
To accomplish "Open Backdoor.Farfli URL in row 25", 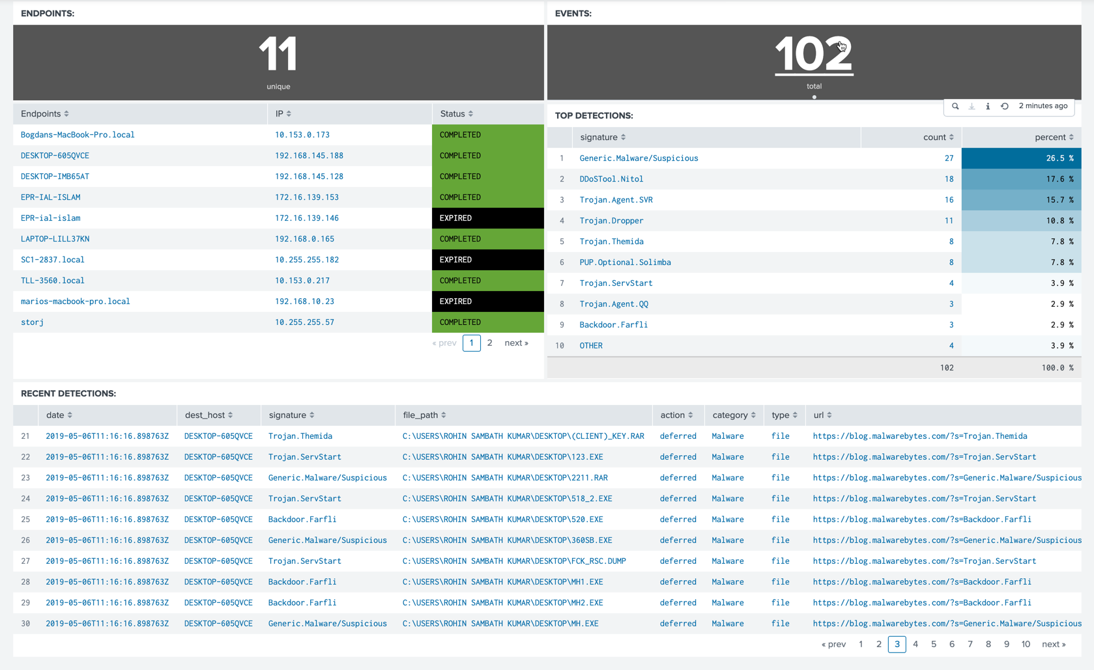I will [x=922, y=520].
